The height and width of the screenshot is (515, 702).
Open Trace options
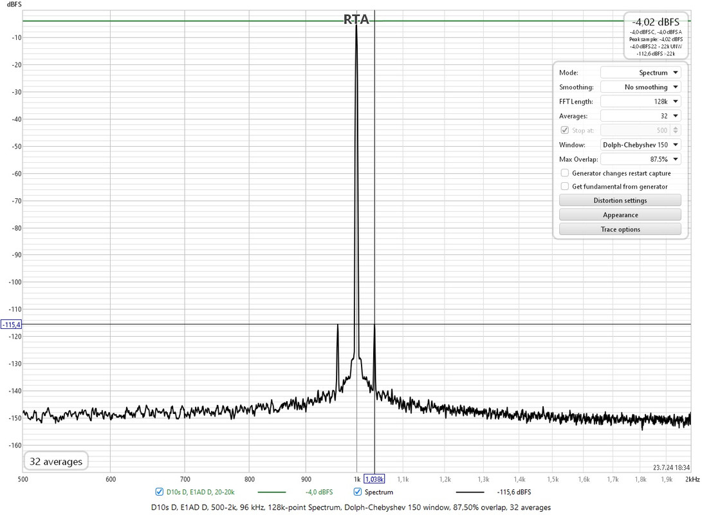(620, 229)
